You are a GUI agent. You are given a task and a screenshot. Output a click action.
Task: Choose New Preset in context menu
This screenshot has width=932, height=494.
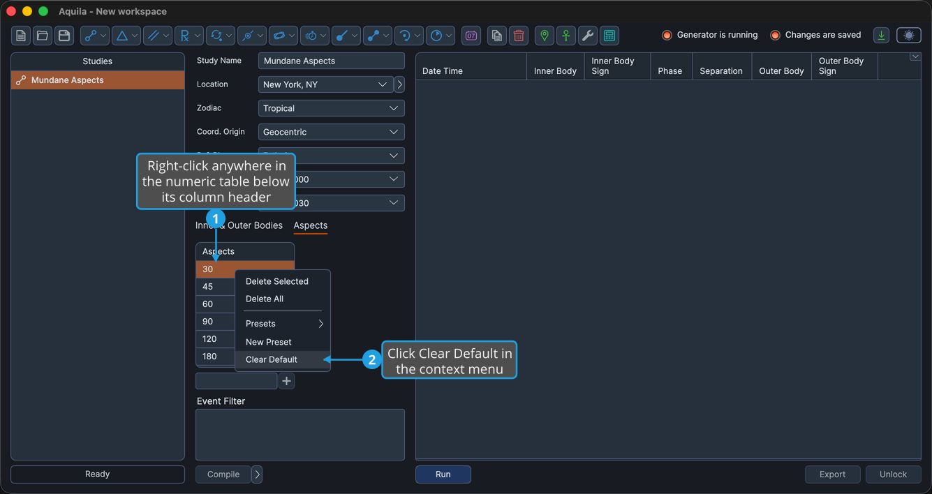pos(283,342)
